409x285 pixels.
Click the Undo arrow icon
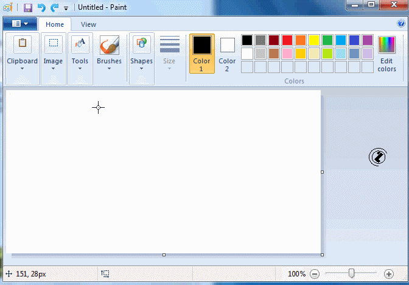pos(41,8)
